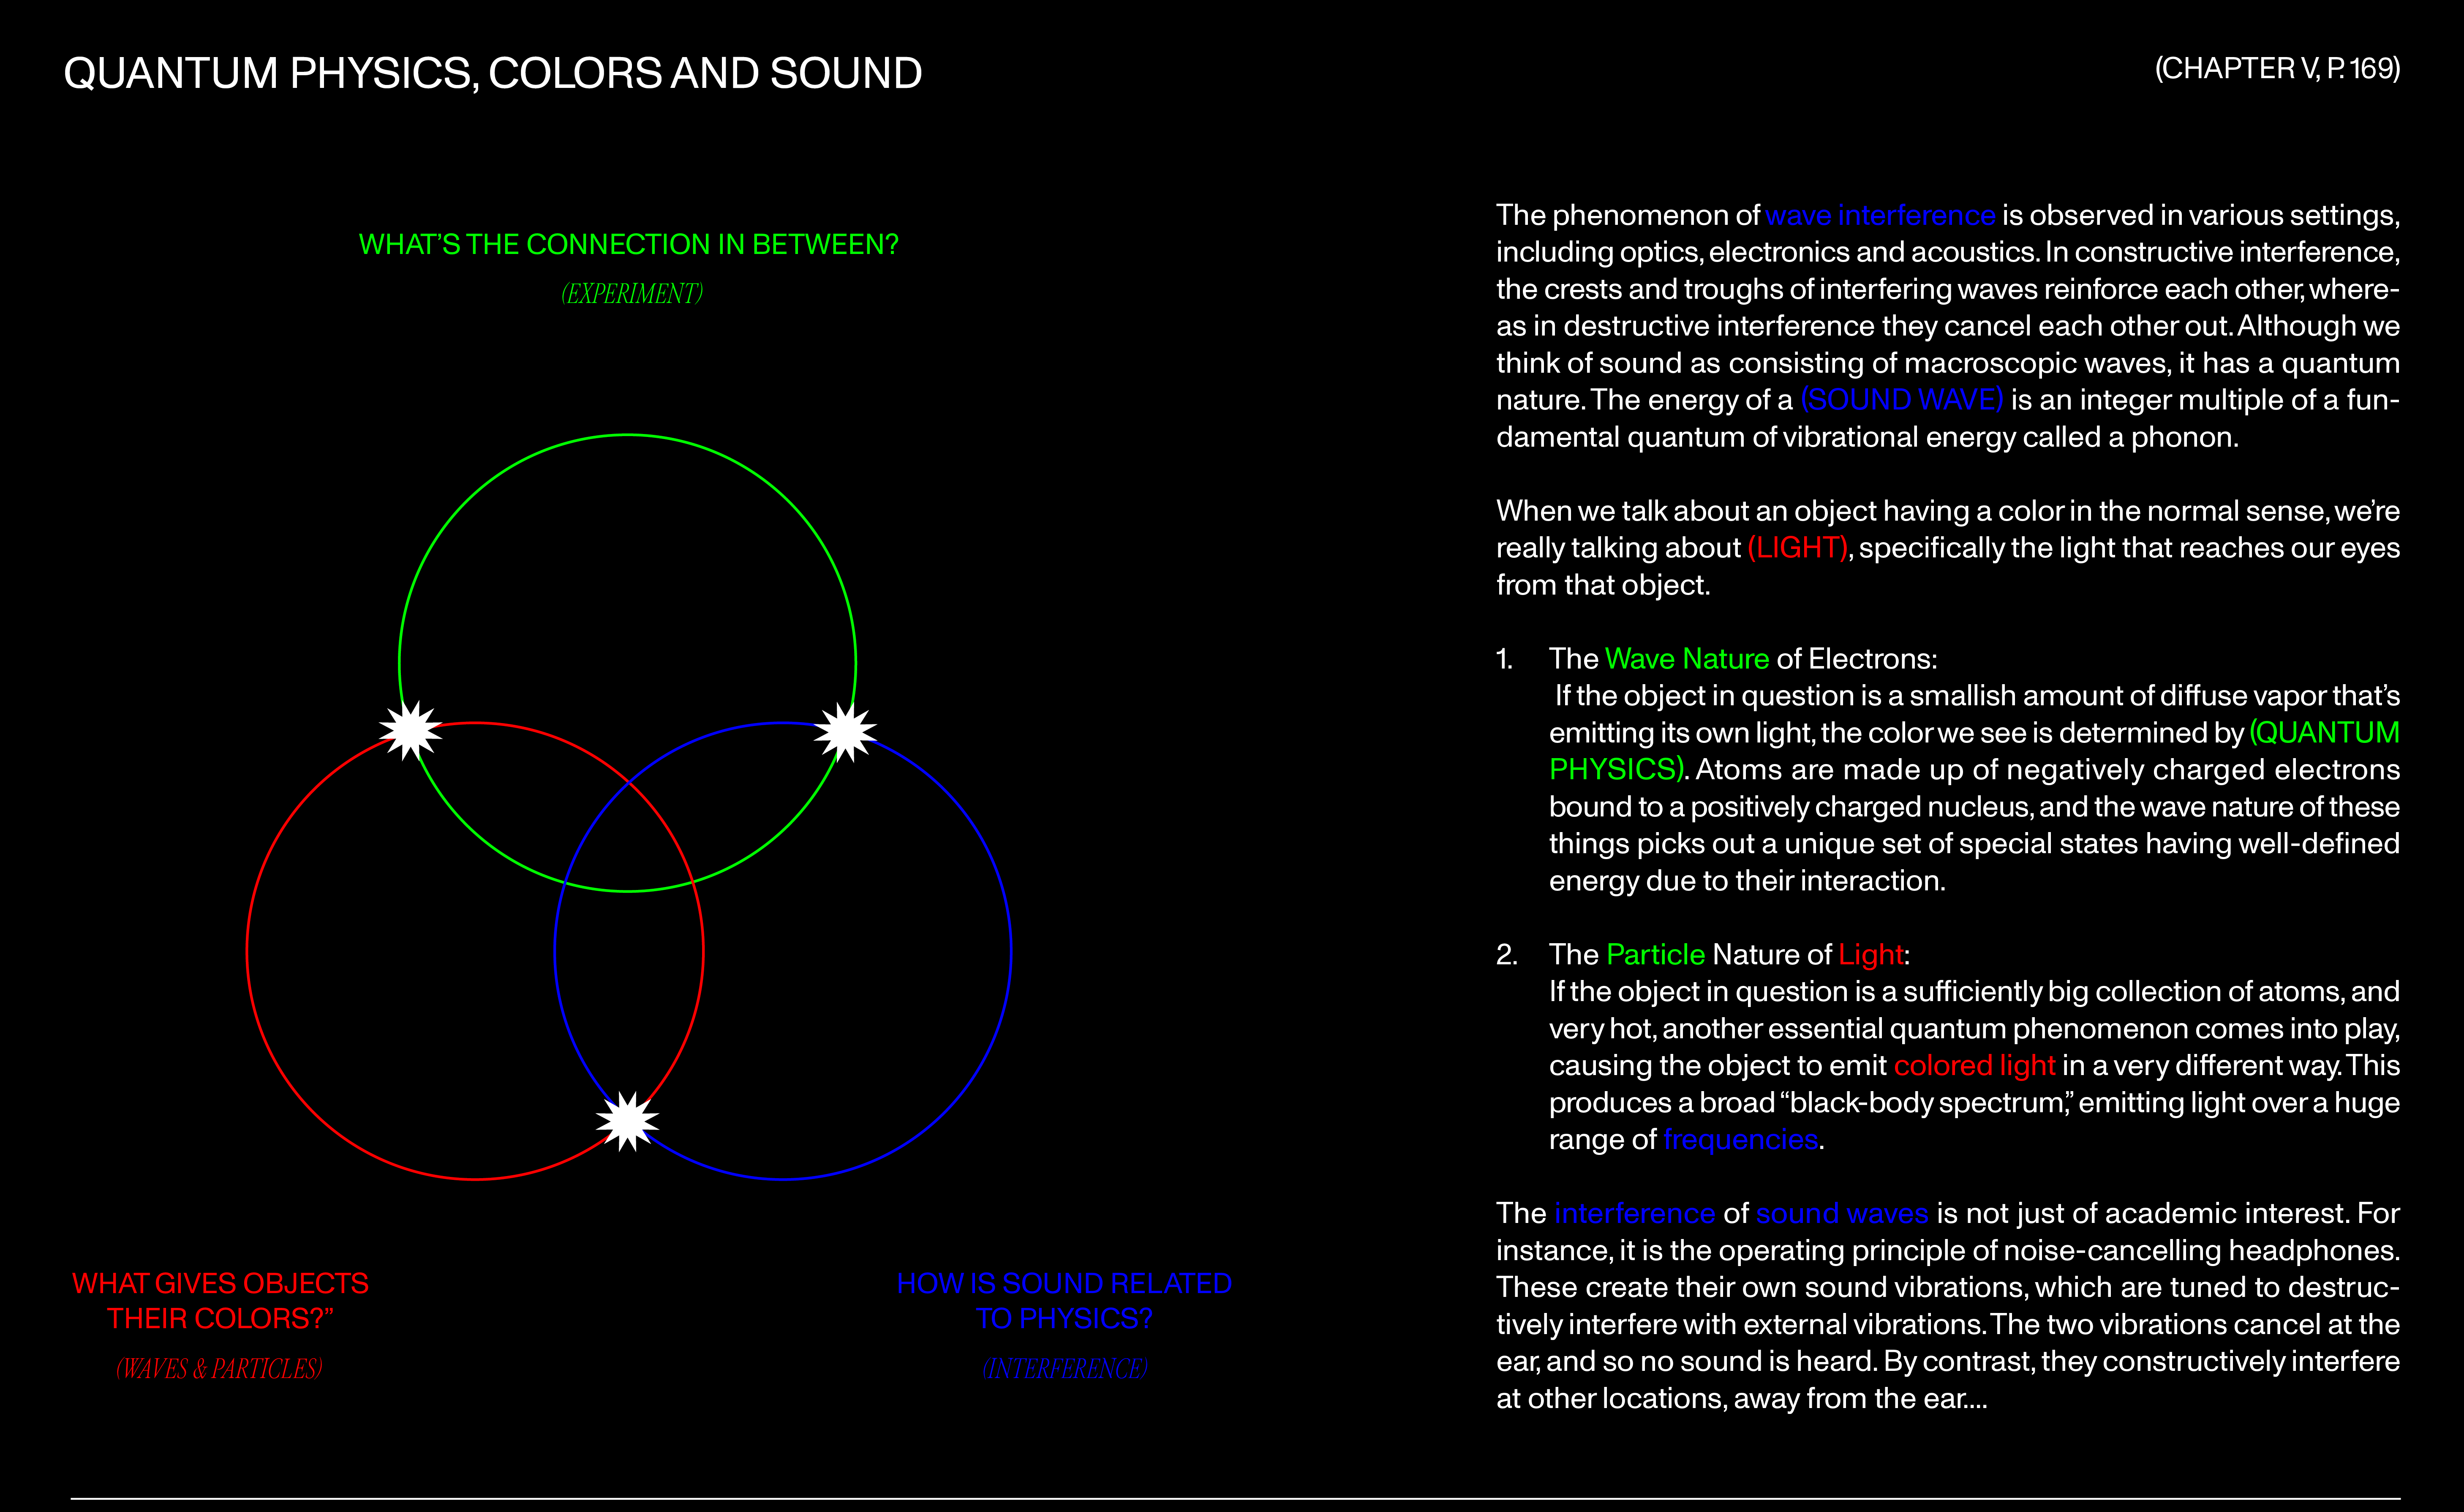2464x1512 pixels.
Task: Click the green '(QUANTUM PHYSICS)' text
Action: click(x=1974, y=751)
